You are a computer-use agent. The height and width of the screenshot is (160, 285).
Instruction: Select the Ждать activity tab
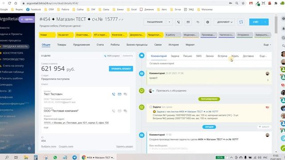pos(235,56)
